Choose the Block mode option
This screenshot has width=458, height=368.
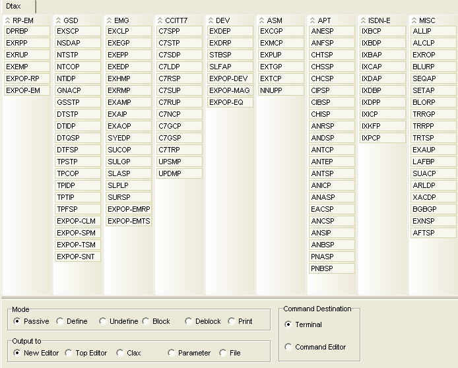146,321
